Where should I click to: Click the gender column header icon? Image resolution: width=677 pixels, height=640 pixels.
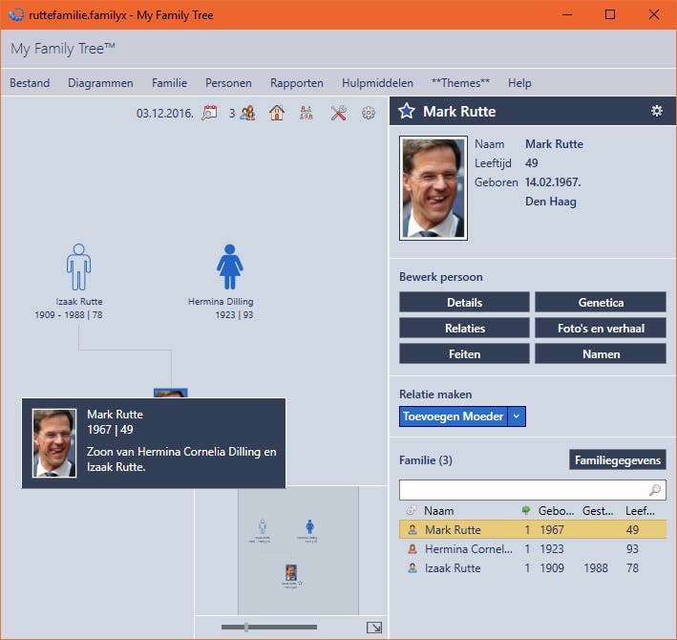(x=411, y=511)
